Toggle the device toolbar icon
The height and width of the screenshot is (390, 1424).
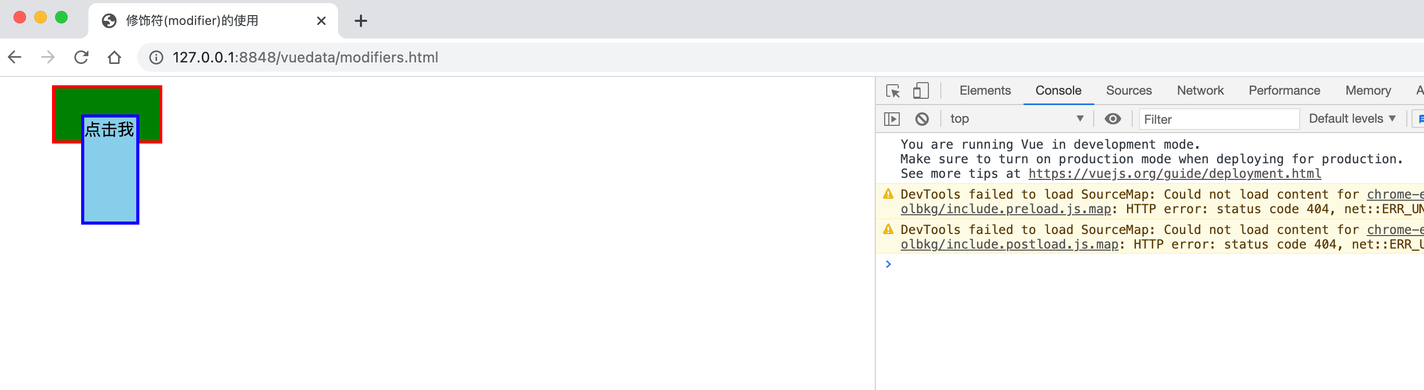921,90
